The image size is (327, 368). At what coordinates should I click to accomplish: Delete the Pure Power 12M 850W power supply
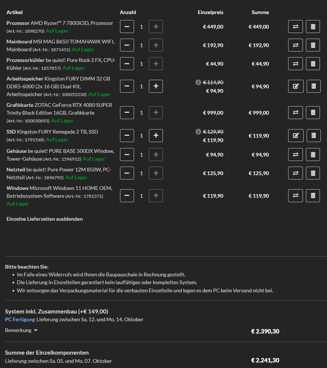tap(313, 173)
